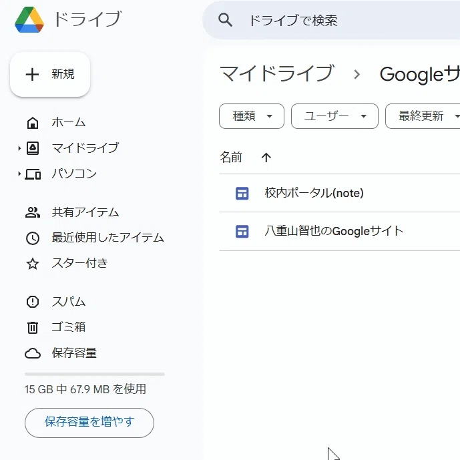Open the 最終更新 filter dropdown
460x460 pixels.
[x=423, y=116]
